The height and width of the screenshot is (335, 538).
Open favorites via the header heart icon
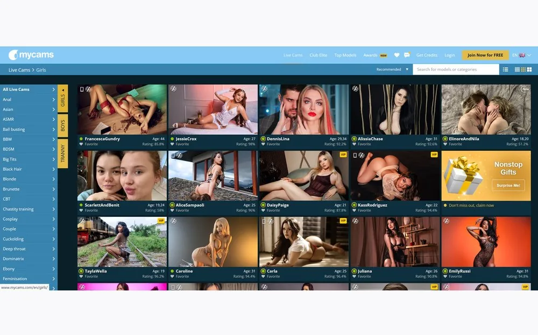tap(397, 55)
